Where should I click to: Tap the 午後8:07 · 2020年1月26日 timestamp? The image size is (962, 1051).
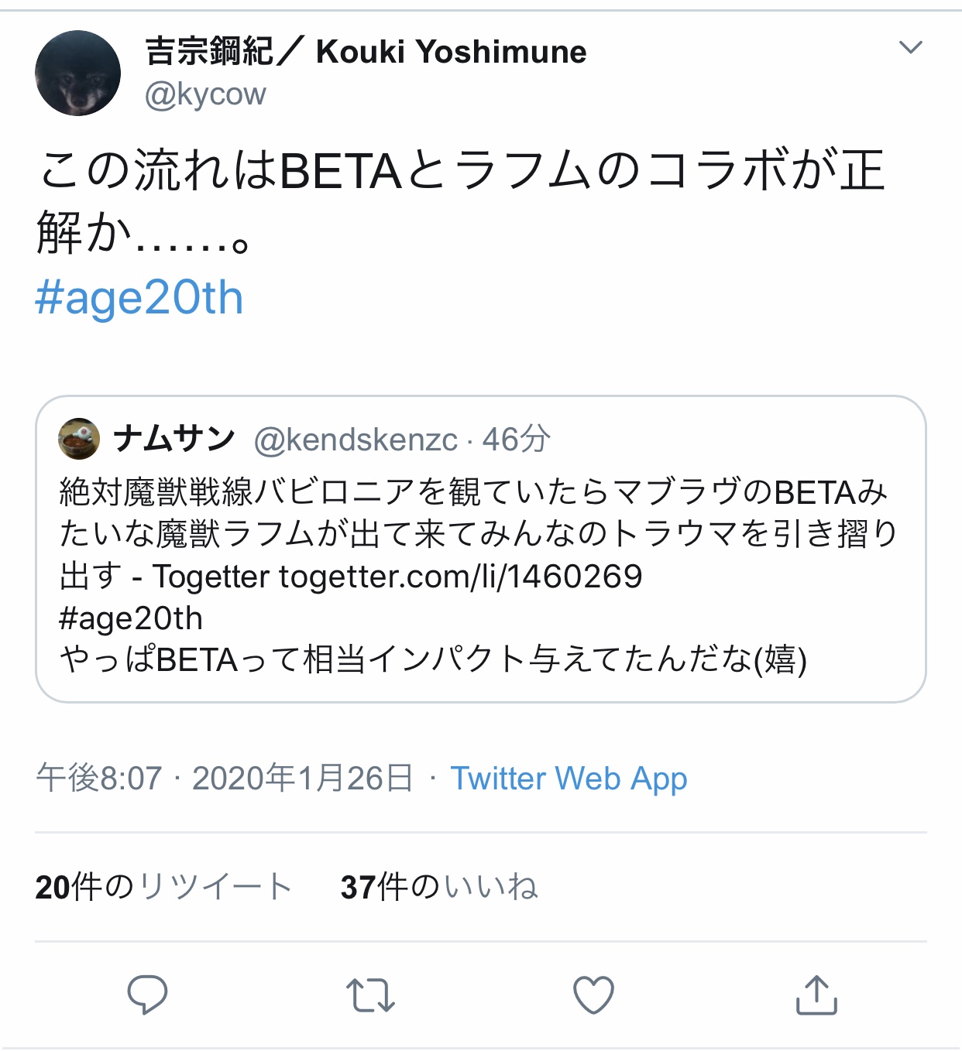coord(225,779)
